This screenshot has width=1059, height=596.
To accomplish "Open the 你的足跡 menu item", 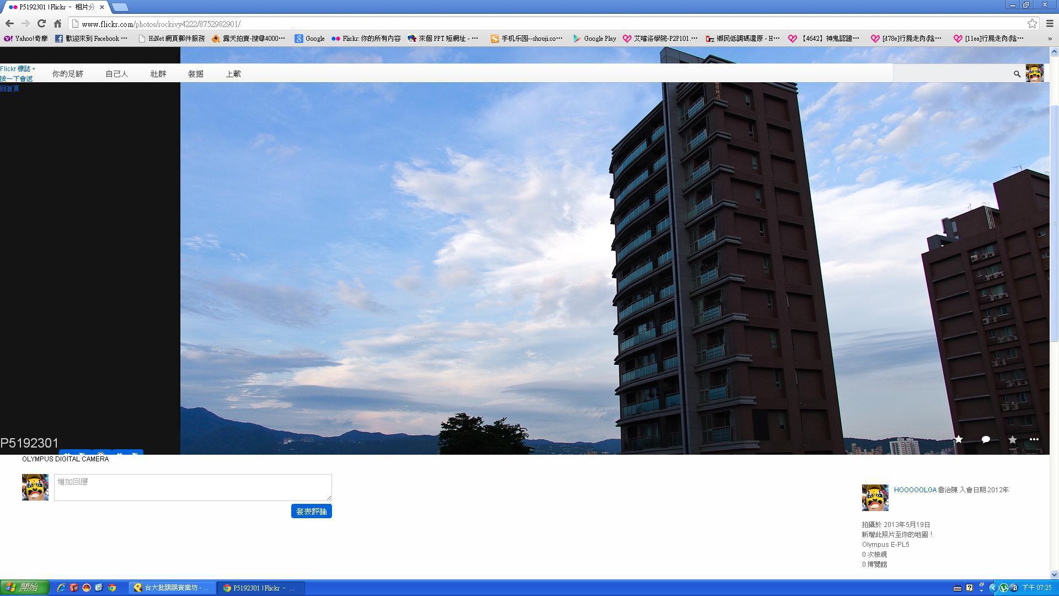I will (68, 73).
